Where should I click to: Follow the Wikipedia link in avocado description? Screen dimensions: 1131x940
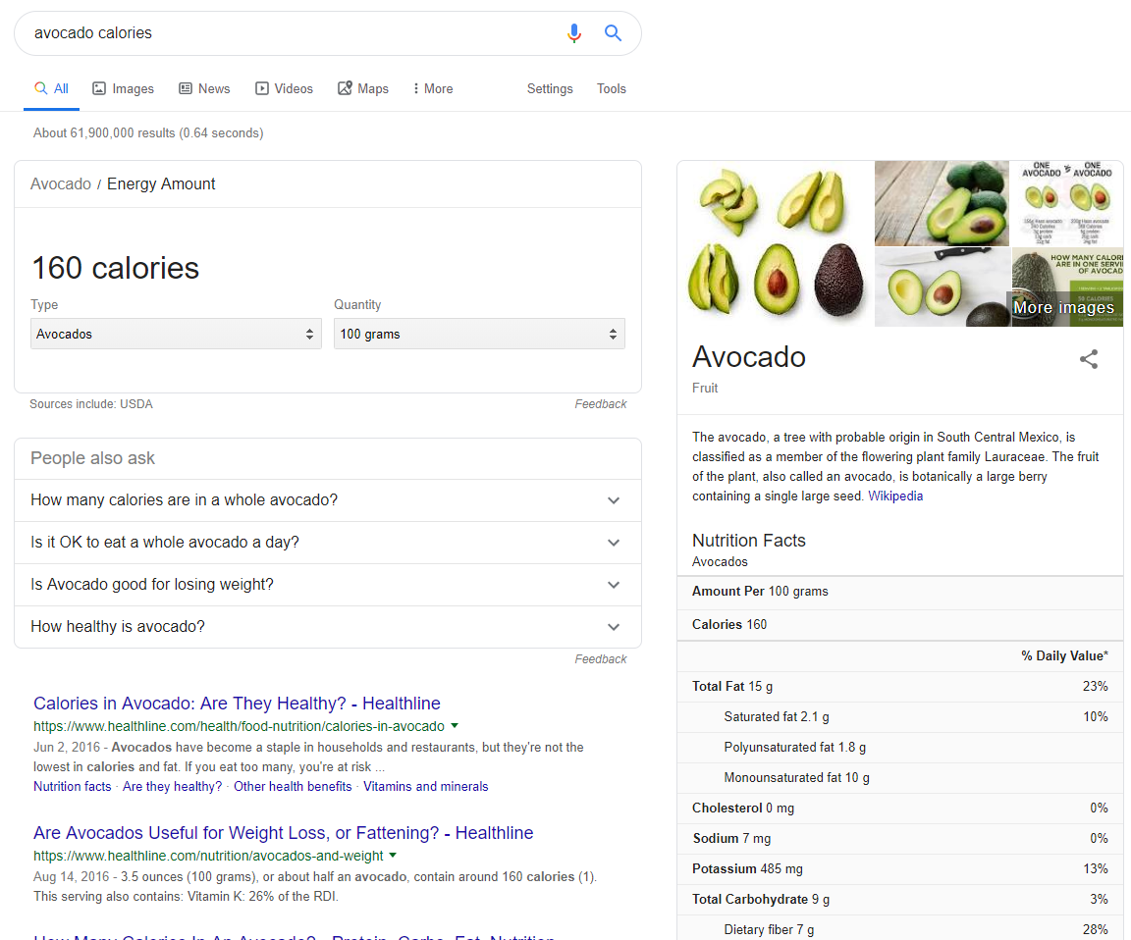tap(895, 496)
